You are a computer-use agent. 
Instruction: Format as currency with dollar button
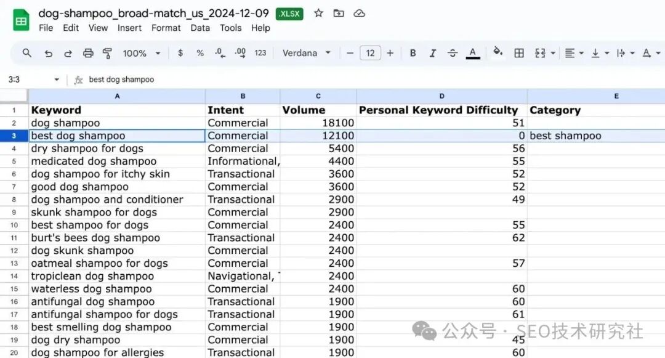coord(180,53)
